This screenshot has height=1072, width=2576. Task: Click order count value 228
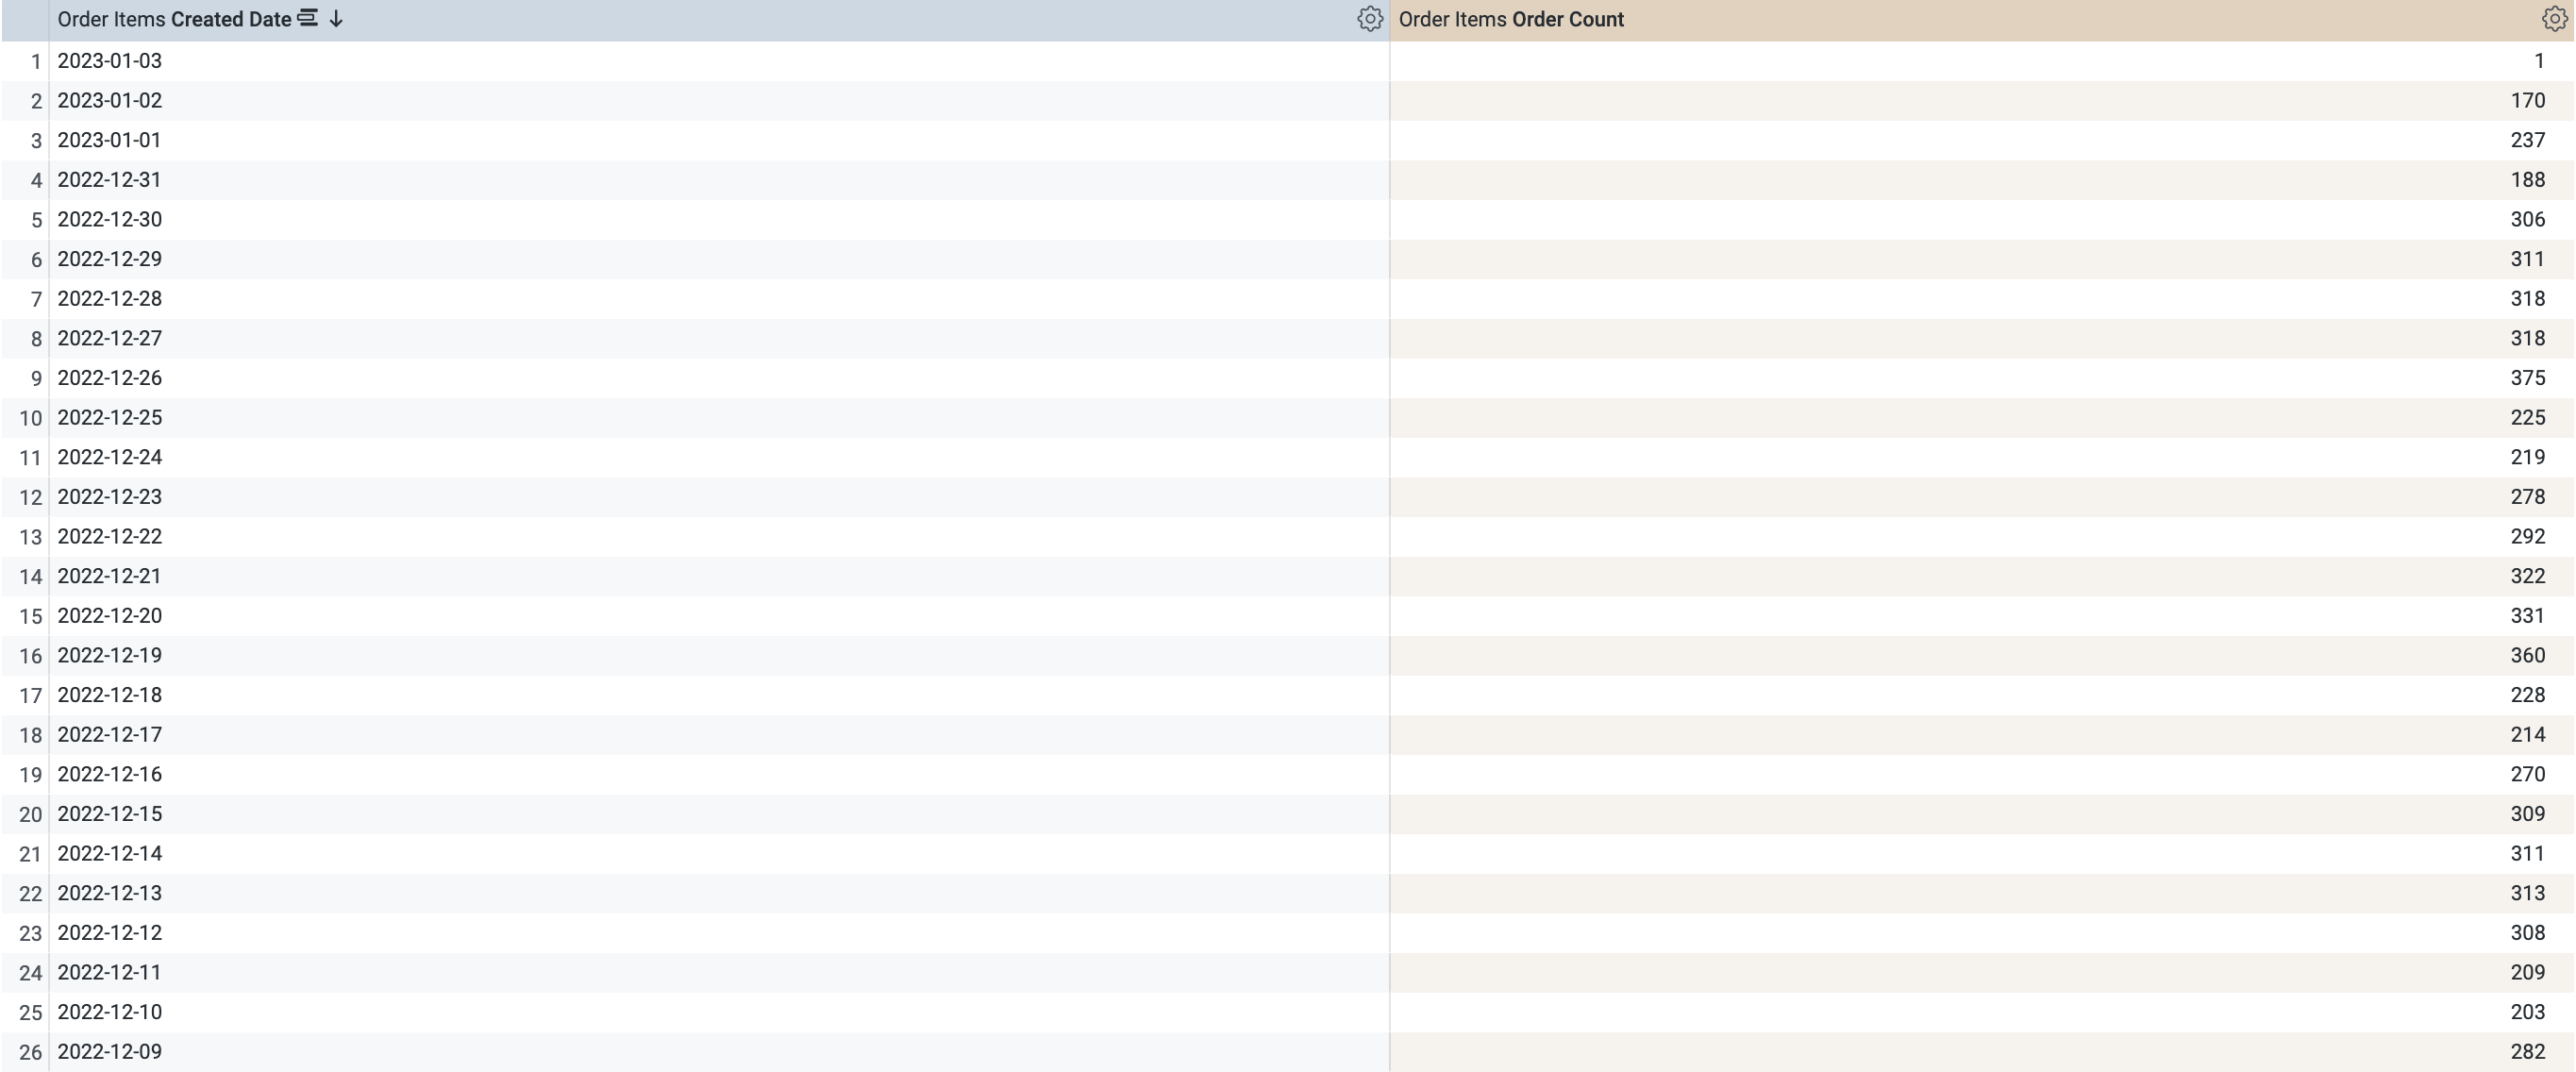tap(2528, 695)
